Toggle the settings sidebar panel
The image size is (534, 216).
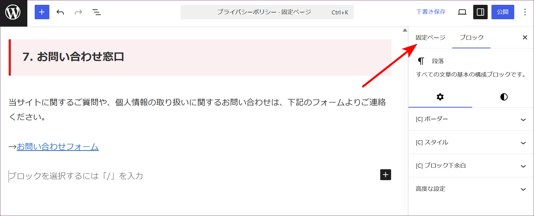point(480,12)
